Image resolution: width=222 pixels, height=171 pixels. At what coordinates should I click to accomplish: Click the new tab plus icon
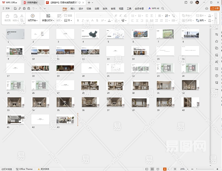89,3
